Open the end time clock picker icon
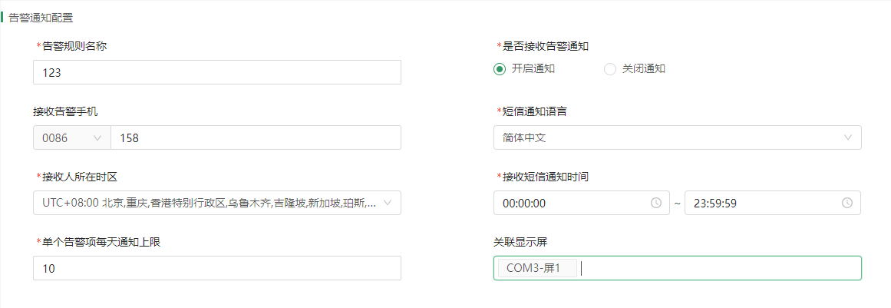The image size is (891, 308). pos(846,203)
